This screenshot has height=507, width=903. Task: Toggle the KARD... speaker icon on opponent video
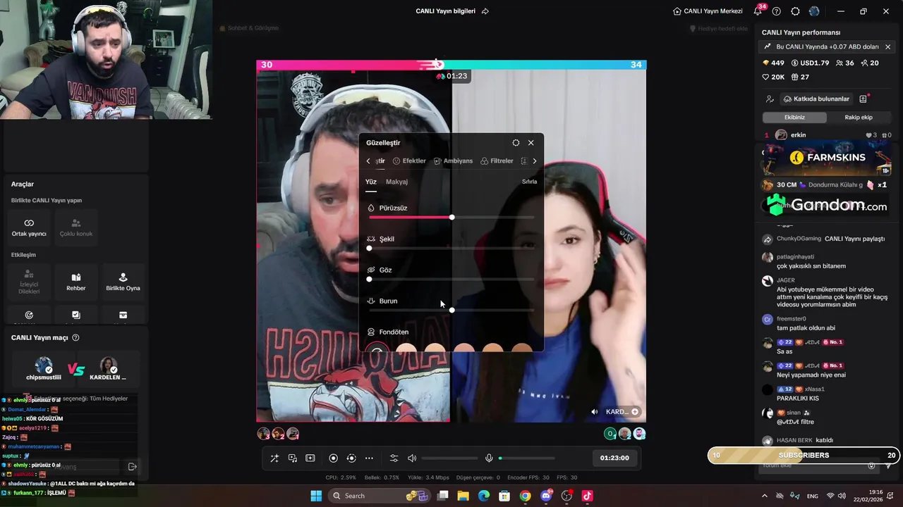(594, 412)
